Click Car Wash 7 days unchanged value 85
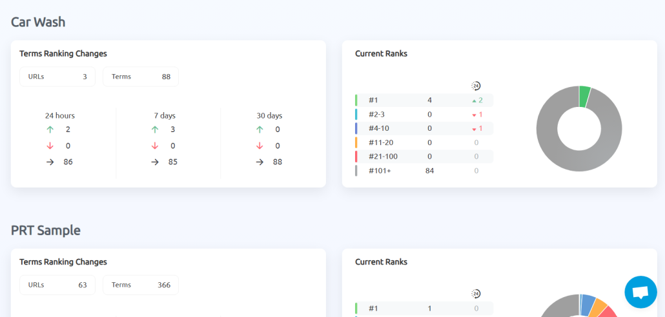This screenshot has height=317, width=665. click(172, 162)
